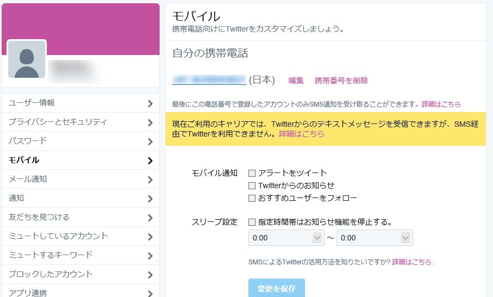This screenshot has width=493, height=297.
Task: Click chevron arrow beside パスワード
Action: [150, 141]
